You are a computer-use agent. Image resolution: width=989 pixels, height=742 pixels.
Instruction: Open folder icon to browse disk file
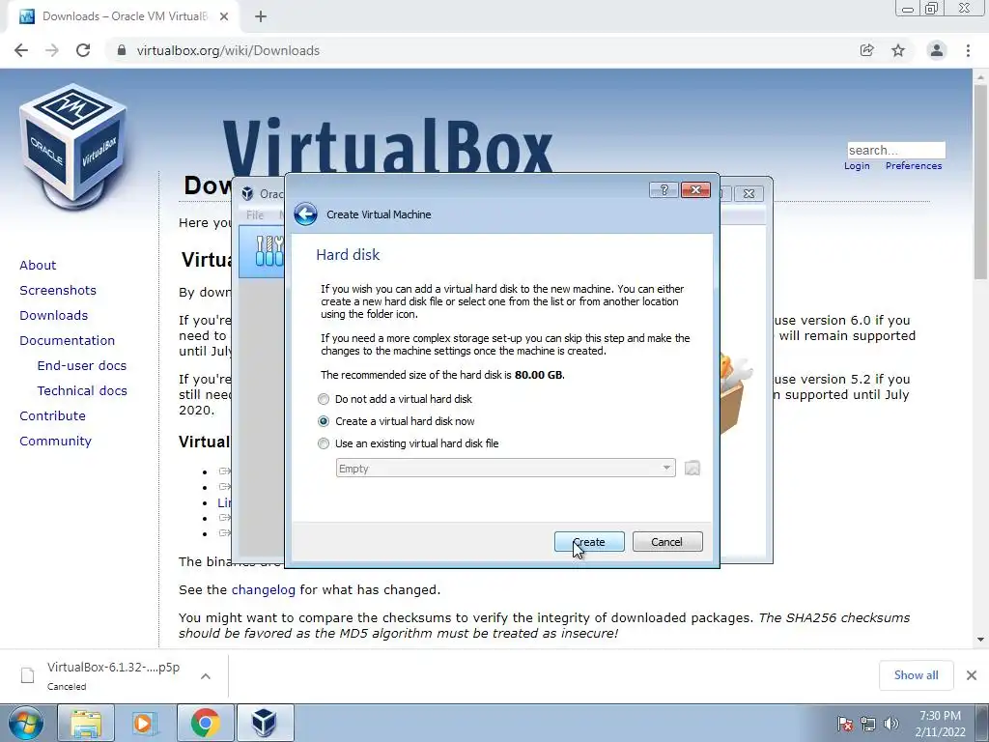click(692, 469)
